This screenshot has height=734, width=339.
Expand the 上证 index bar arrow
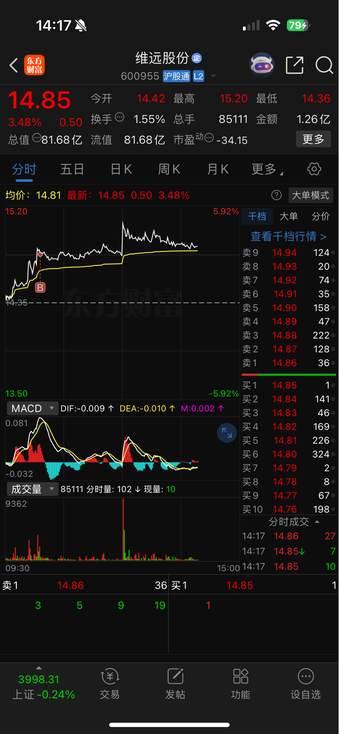39,668
